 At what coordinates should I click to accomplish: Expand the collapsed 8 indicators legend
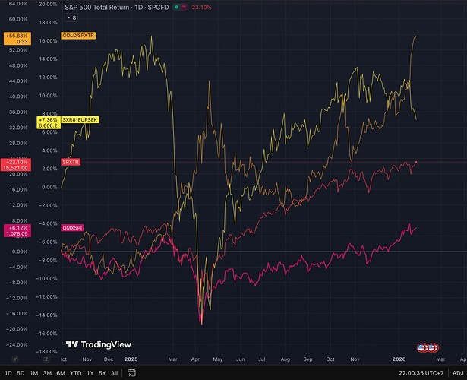pos(71,17)
